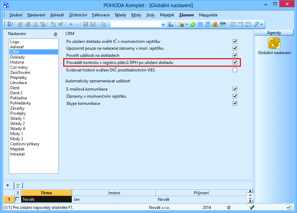Select the asterisk tab above the table
Viewport: 297px width, 213px height.
9,185
